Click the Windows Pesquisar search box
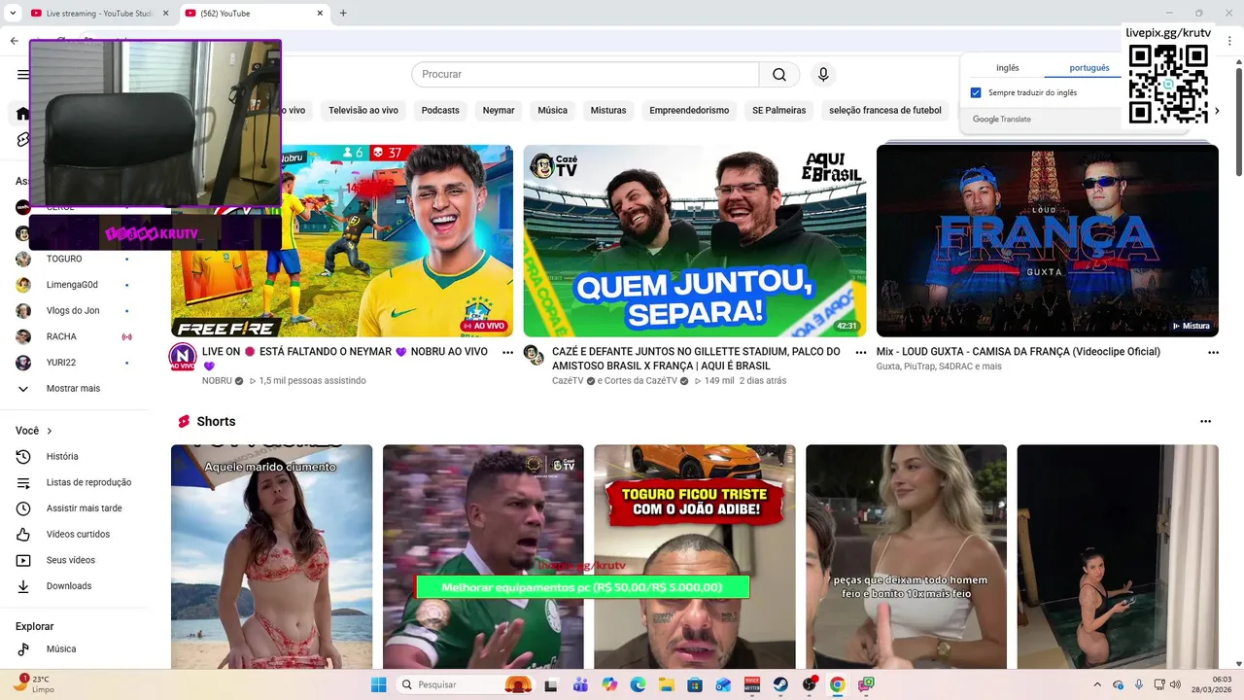 click(466, 684)
